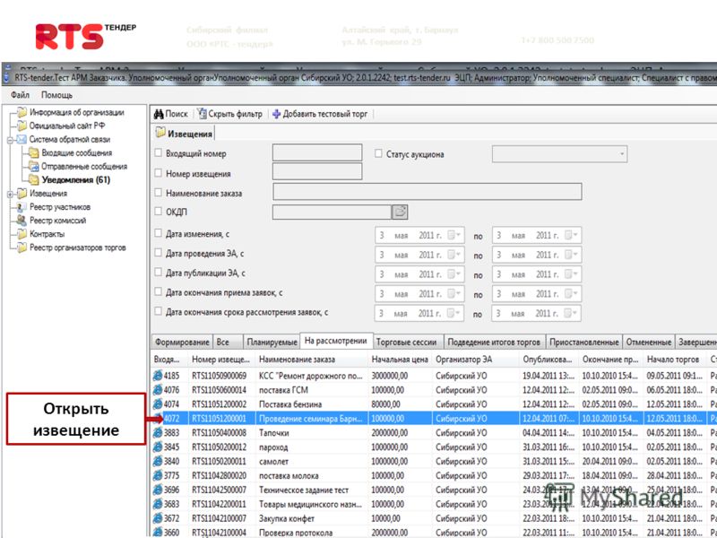The width and height of the screenshot is (717, 538).
Task: Click the row icon for entry 3775
Action: (158, 475)
